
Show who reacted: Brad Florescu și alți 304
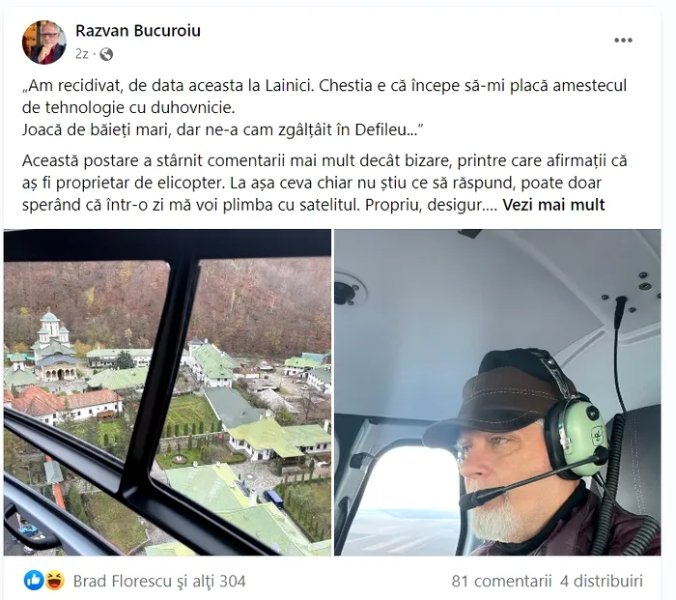click(x=159, y=581)
